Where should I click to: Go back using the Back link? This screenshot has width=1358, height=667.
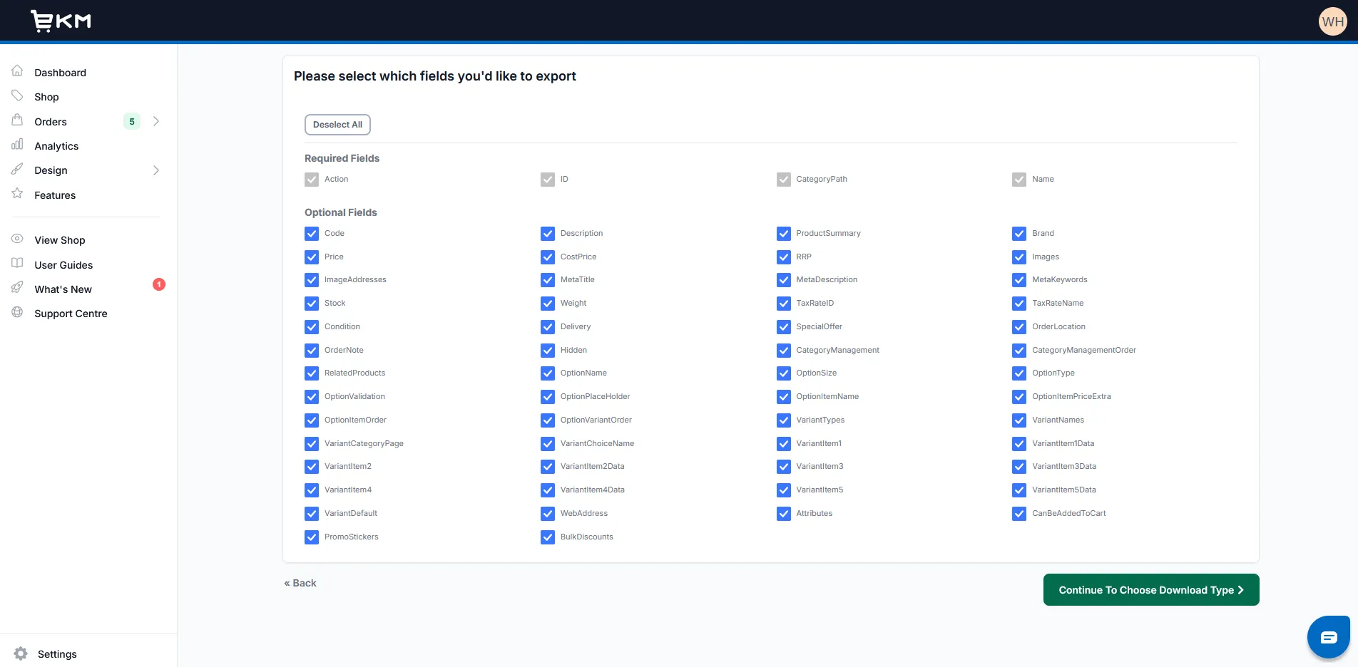[x=300, y=583]
